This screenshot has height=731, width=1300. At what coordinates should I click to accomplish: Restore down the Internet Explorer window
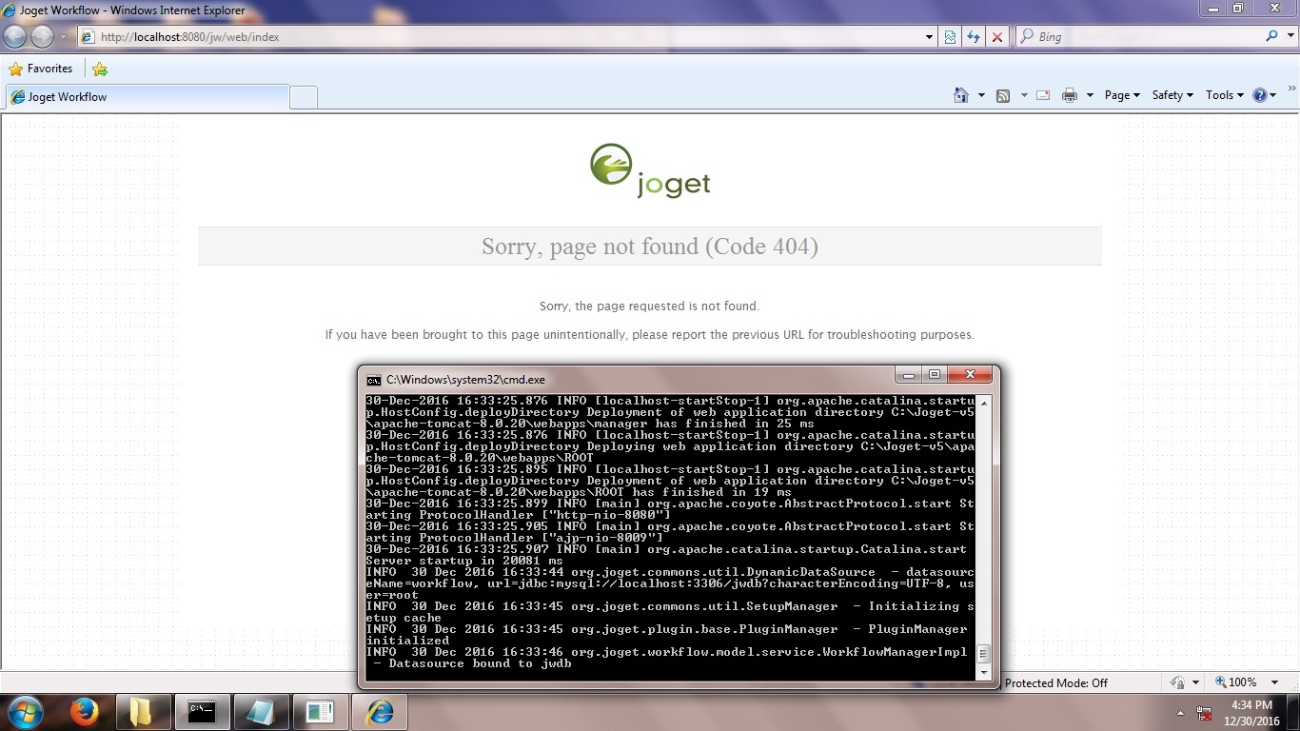1238,9
